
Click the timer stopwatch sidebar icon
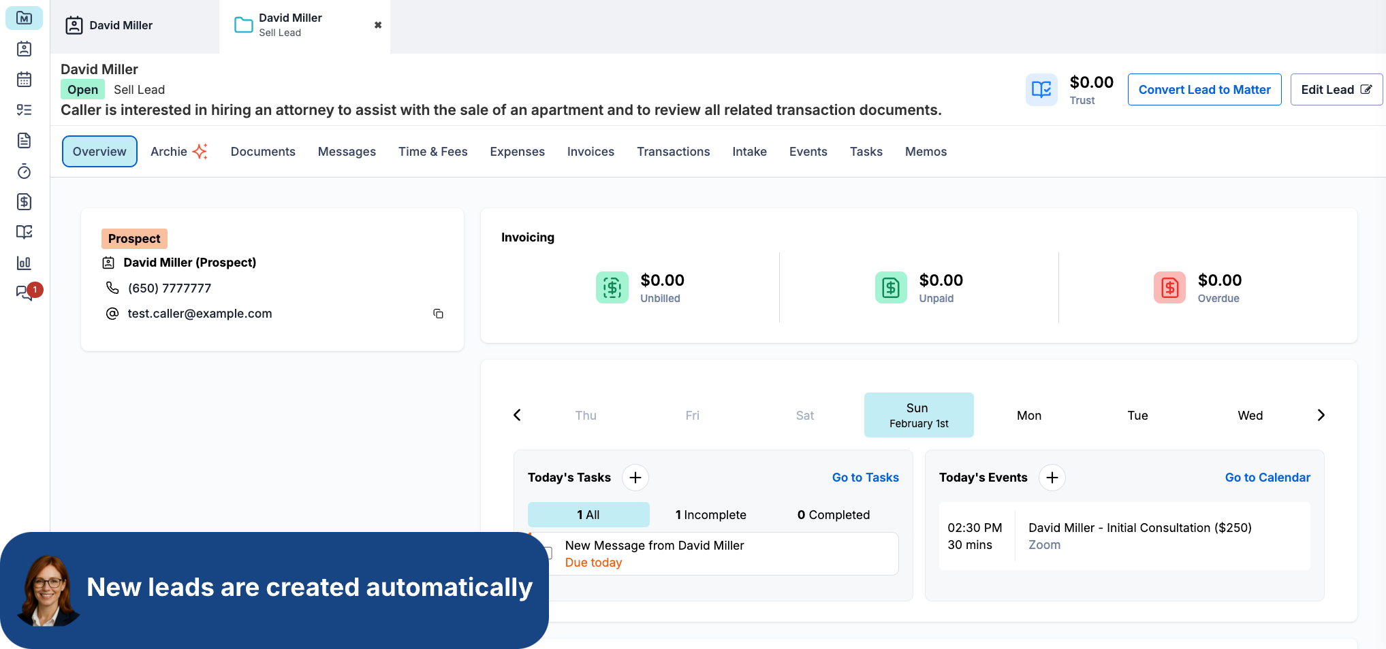pos(24,171)
